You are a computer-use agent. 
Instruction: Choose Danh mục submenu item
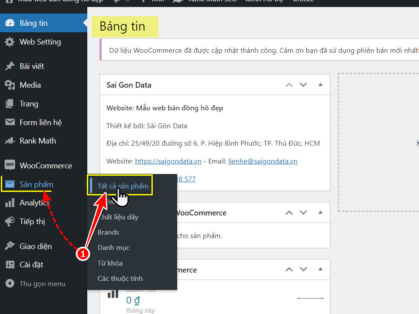point(113,248)
